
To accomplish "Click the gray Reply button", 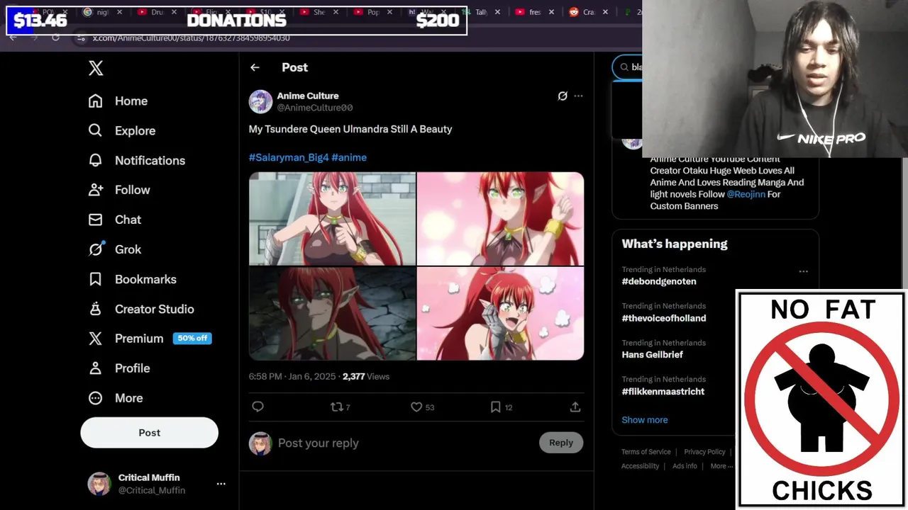I will 560,443.
